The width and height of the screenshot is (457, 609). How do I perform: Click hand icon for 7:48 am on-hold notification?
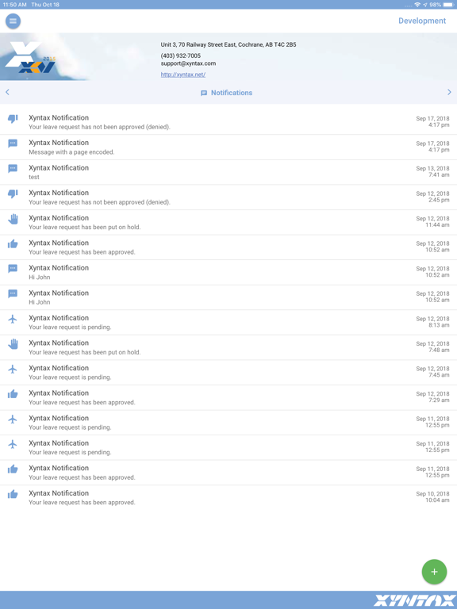tap(13, 344)
